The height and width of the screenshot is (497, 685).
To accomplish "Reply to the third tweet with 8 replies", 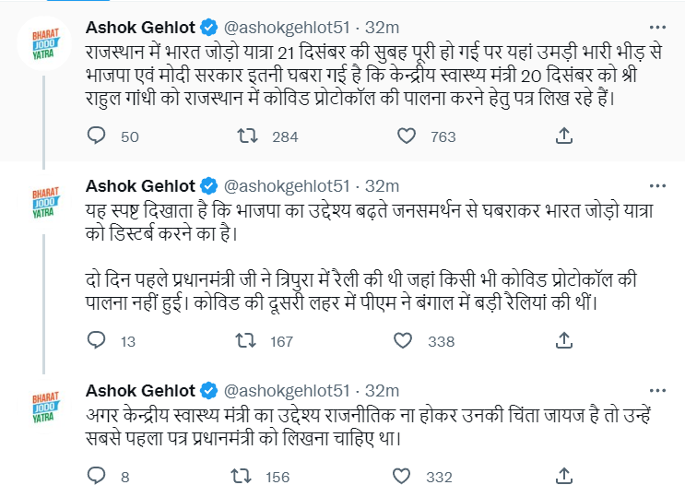I will click(97, 476).
